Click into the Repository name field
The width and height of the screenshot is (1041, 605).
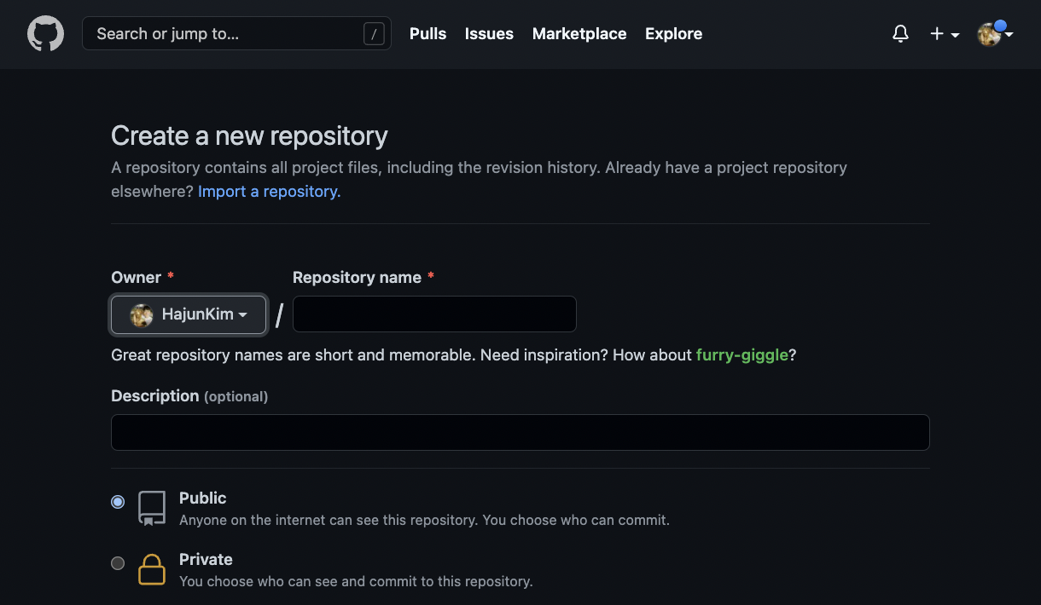point(434,314)
